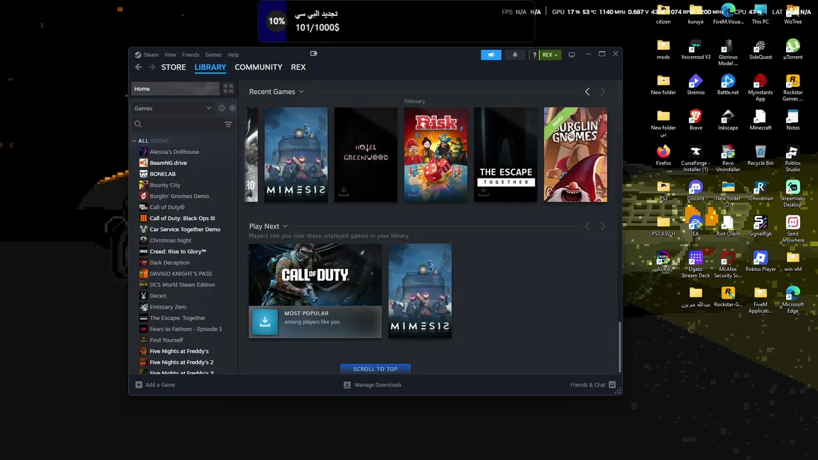Select BeamNG.drive in the games list

click(168, 163)
